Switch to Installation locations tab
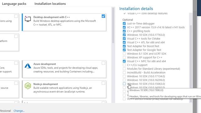Image resolution: width=201 pixels, height=113 pixels. 50,4
